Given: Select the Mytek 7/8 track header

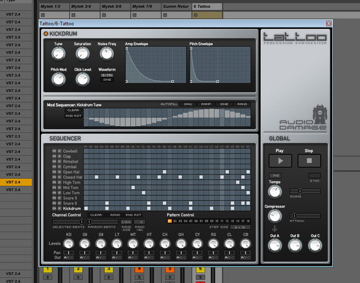Looking at the screenshot, I should pyautogui.click(x=145, y=6).
